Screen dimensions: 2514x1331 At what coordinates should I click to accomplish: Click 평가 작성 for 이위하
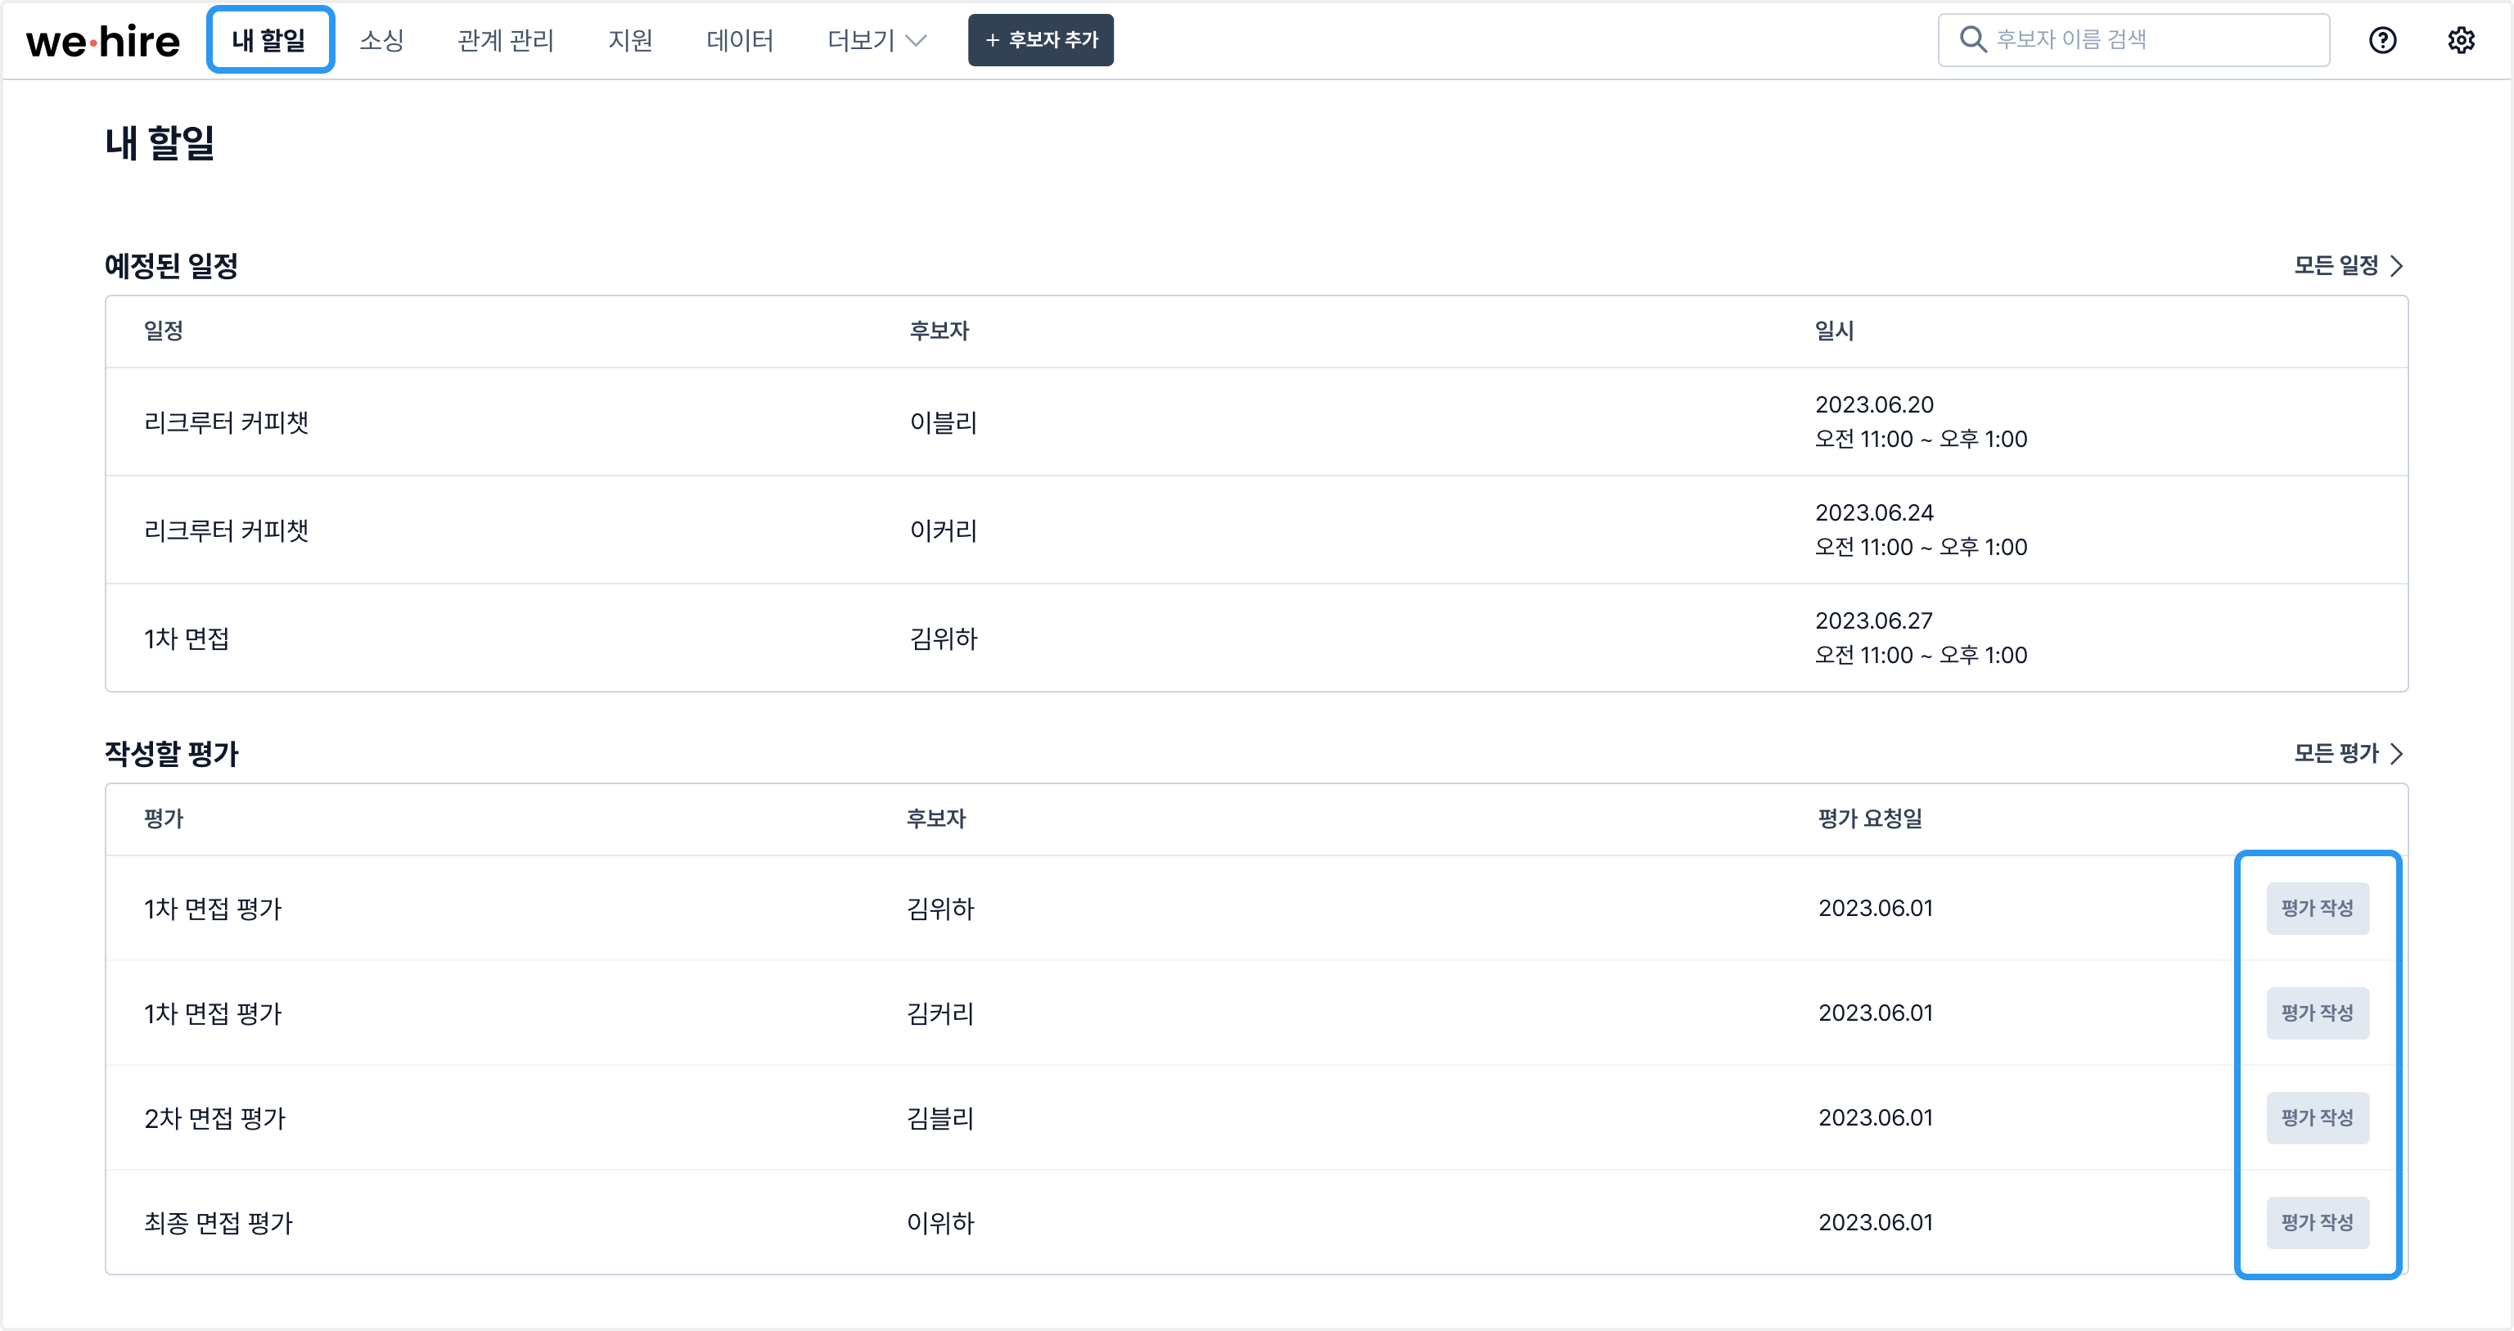(2317, 1221)
